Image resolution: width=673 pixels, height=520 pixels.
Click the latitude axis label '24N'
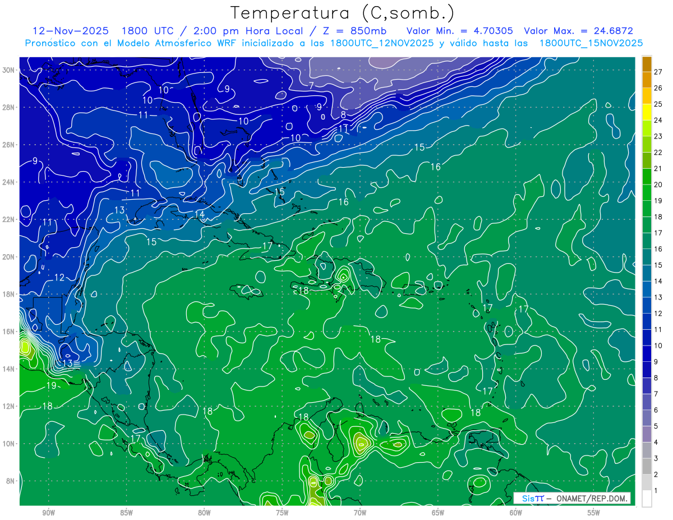(10, 182)
